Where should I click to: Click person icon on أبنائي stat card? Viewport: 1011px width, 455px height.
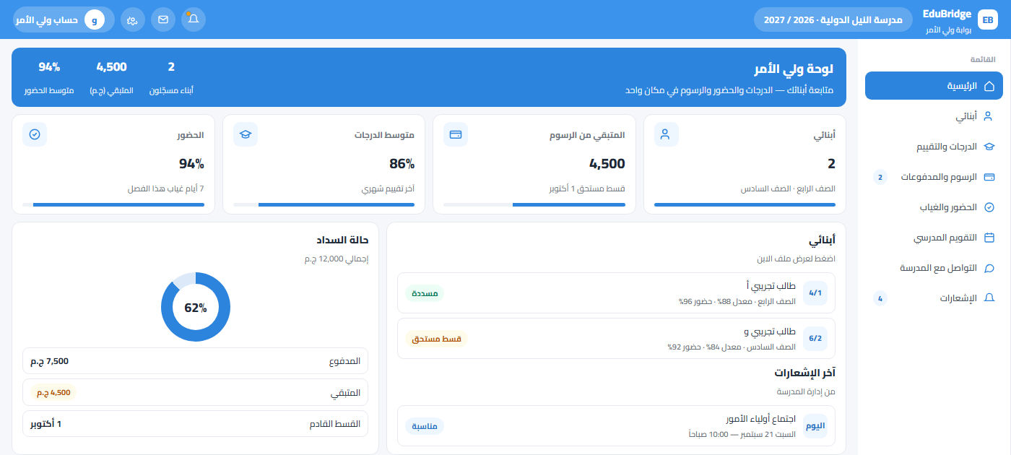(666, 134)
